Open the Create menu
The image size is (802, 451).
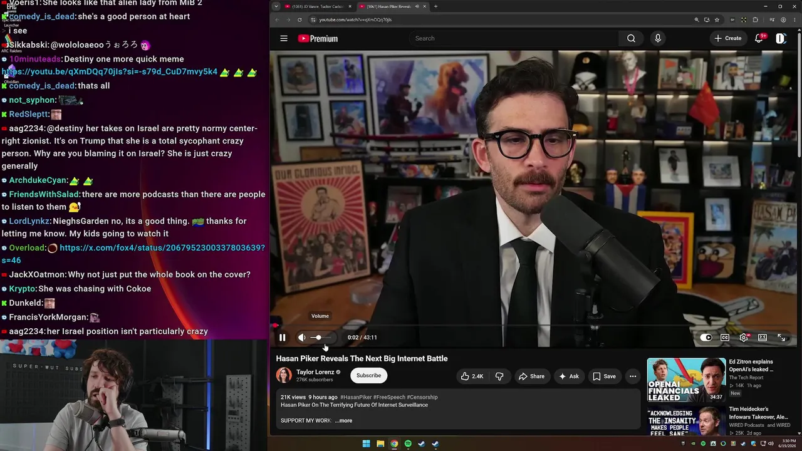point(727,38)
